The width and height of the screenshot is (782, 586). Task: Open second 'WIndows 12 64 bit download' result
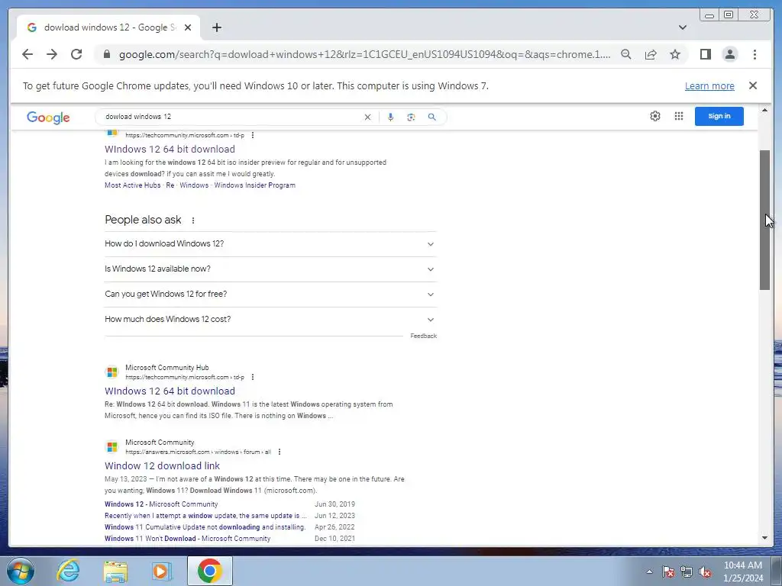(x=170, y=391)
